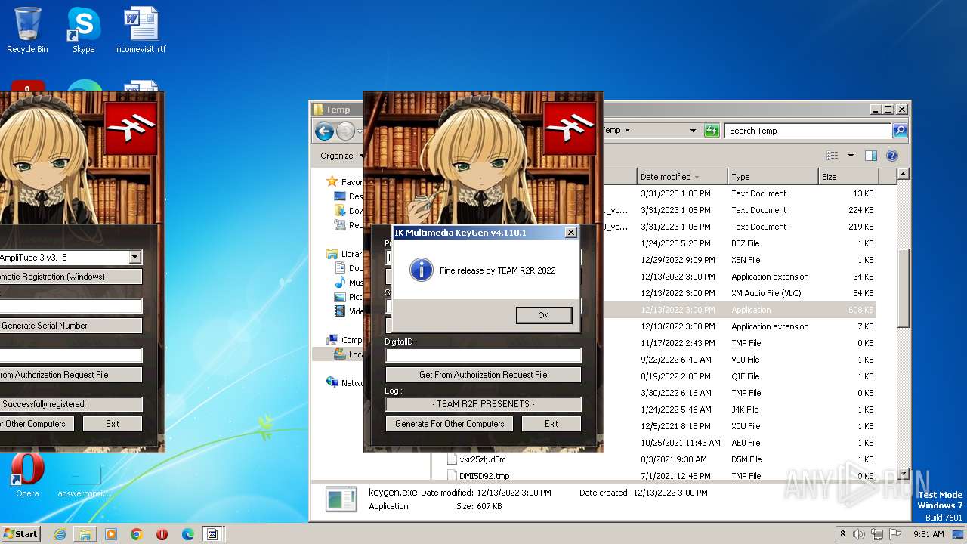967x544 pixels.
Task: Go back in Temp Explorer window
Action: [x=325, y=131]
